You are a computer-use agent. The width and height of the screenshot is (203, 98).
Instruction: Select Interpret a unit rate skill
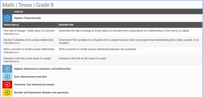(27, 58)
